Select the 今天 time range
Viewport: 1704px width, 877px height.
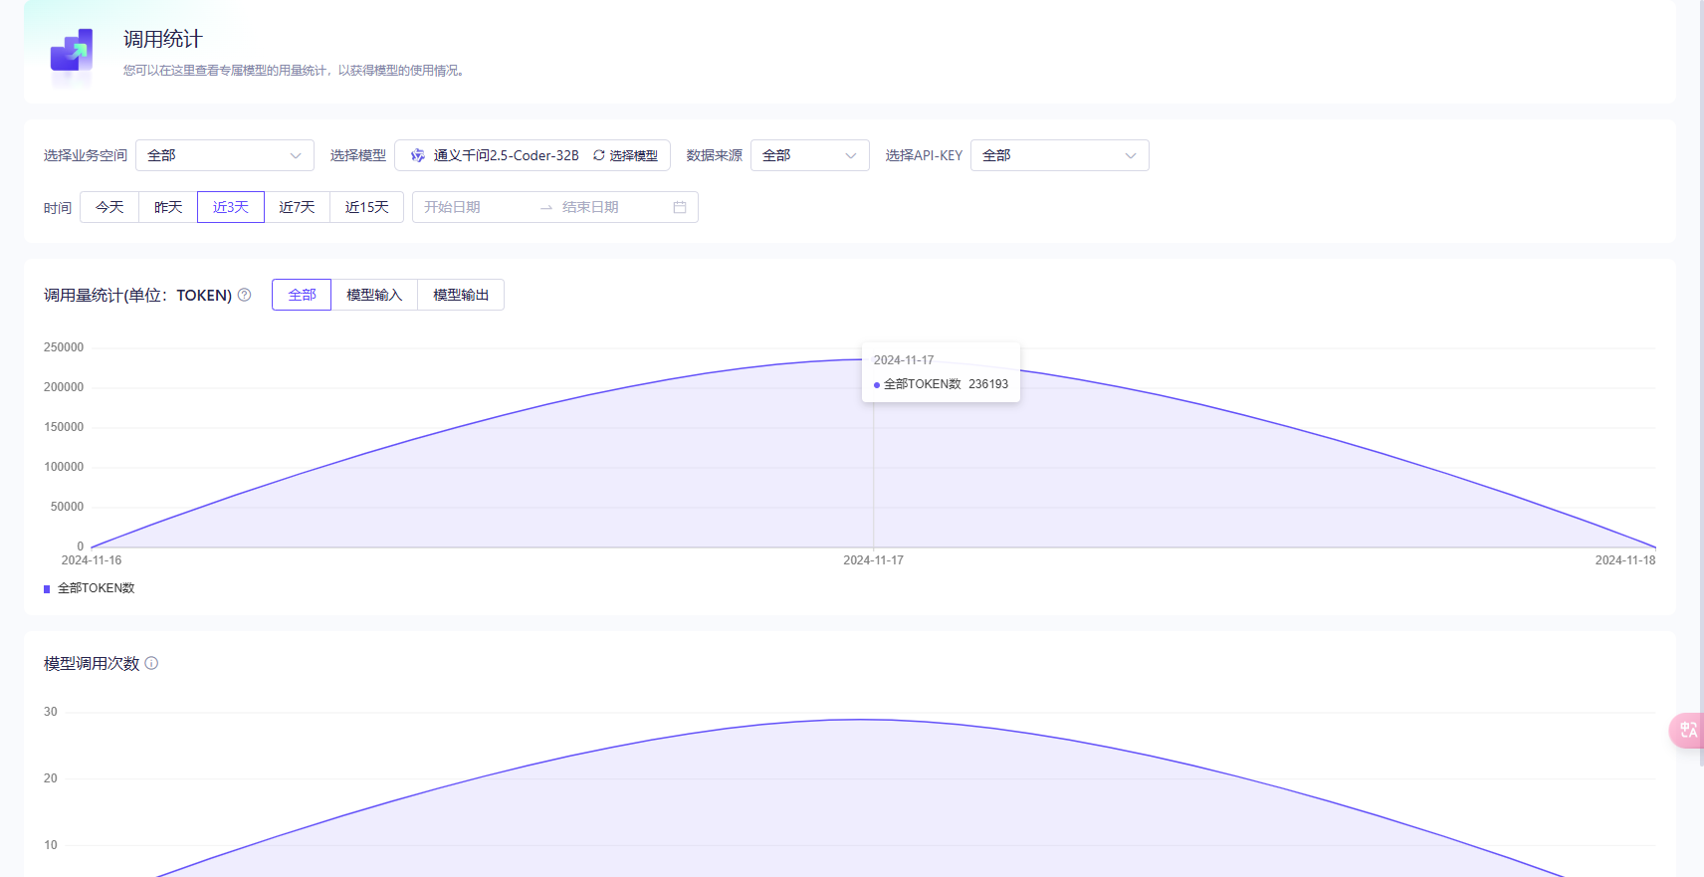[x=109, y=207]
